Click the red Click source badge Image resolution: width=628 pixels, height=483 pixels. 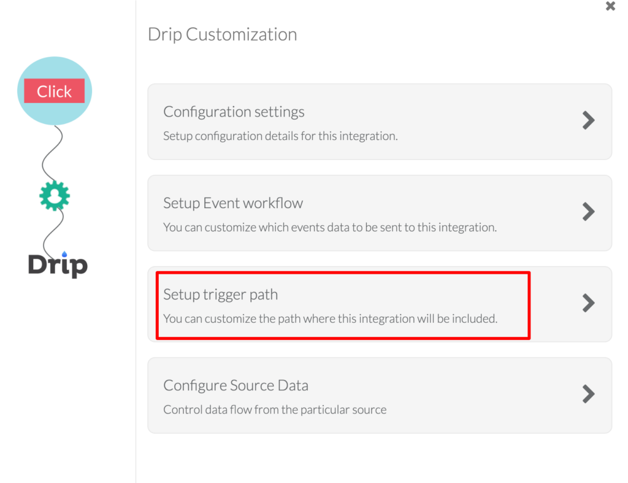pyautogui.click(x=54, y=91)
